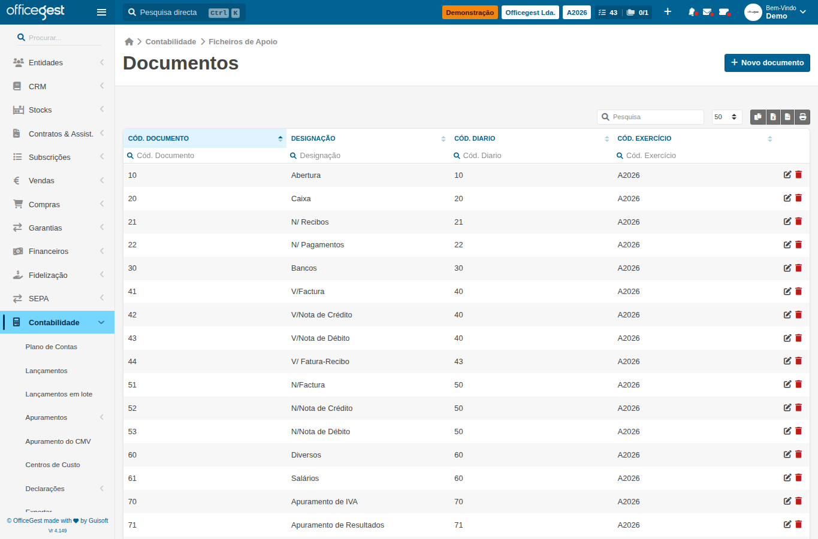Image resolution: width=818 pixels, height=539 pixels.
Task: Click the Guisoft footer link
Action: click(98, 521)
